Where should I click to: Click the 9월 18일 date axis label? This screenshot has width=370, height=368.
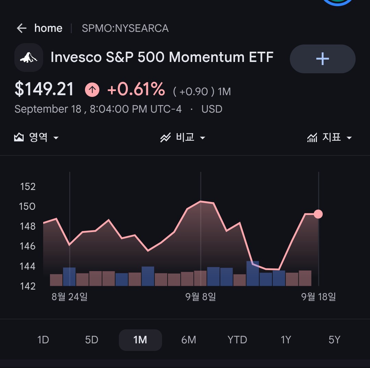319,296
